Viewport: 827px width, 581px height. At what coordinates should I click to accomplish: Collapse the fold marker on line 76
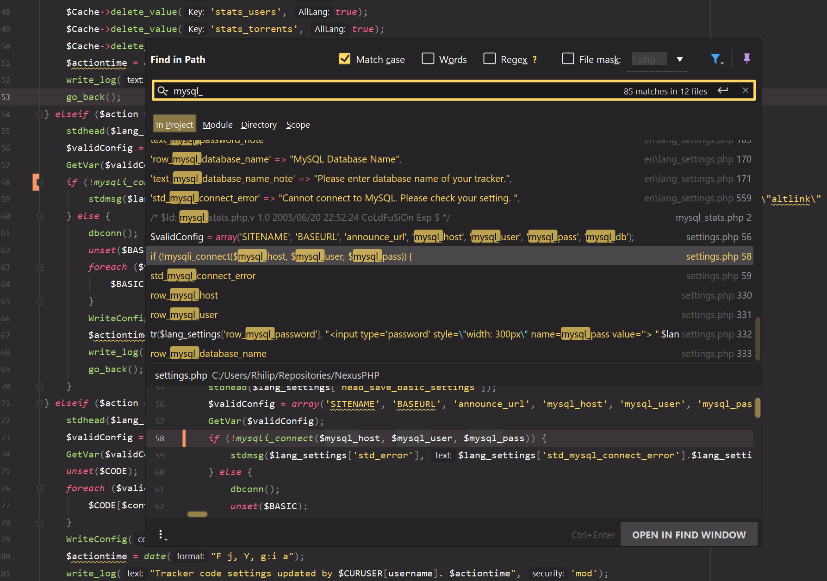tap(40, 488)
